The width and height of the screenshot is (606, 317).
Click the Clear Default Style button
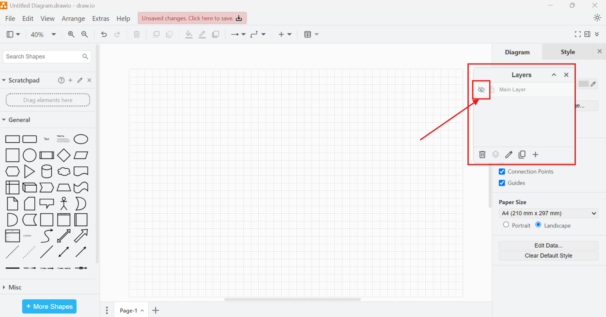point(548,255)
